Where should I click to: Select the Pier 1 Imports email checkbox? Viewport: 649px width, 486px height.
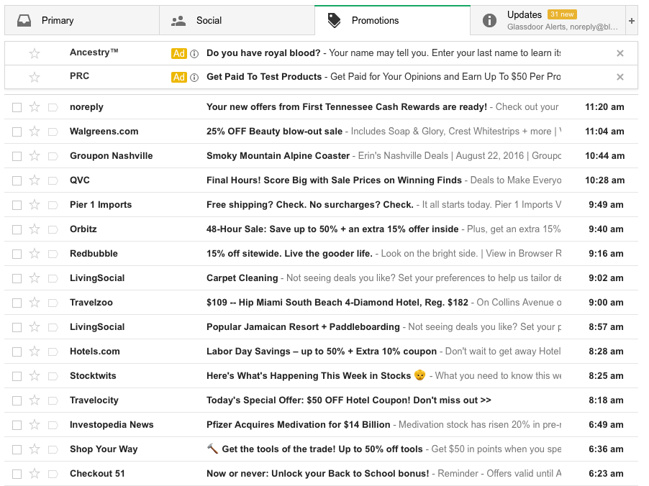17,205
